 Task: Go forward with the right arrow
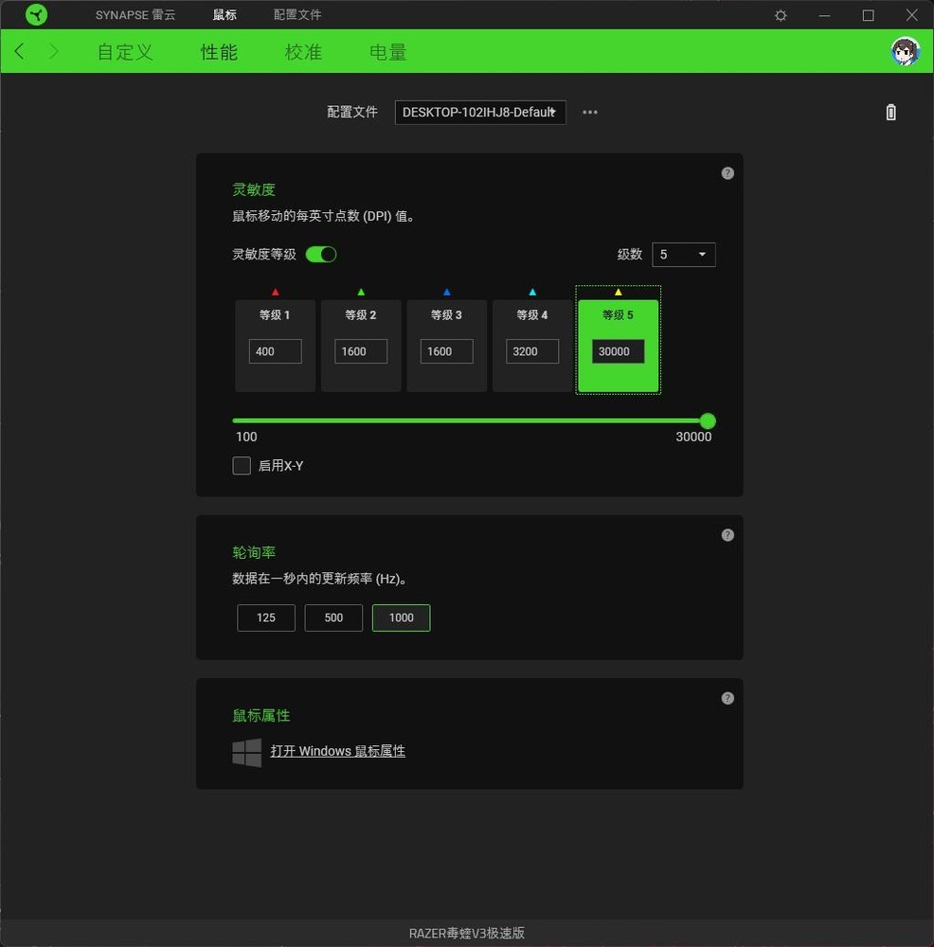pyautogui.click(x=53, y=51)
